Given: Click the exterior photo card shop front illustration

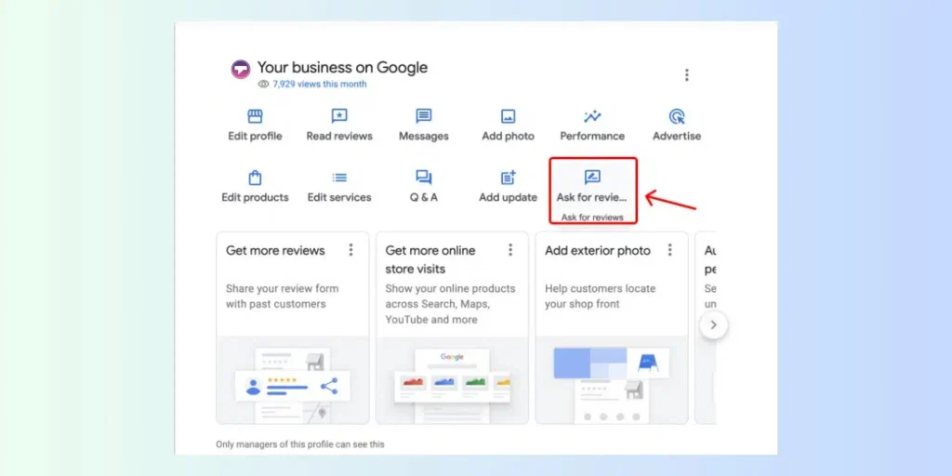Looking at the screenshot, I should (x=612, y=380).
